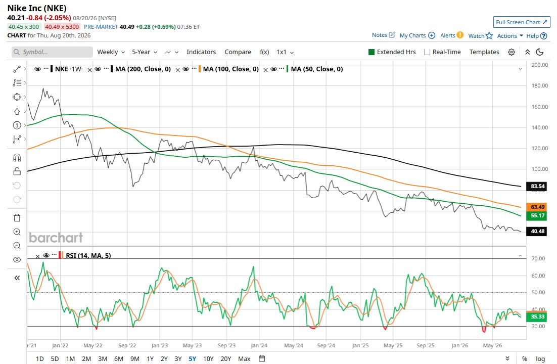The image size is (557, 364).
Task: Hide the MA (200, Close, 0) line
Action: tap(98, 69)
